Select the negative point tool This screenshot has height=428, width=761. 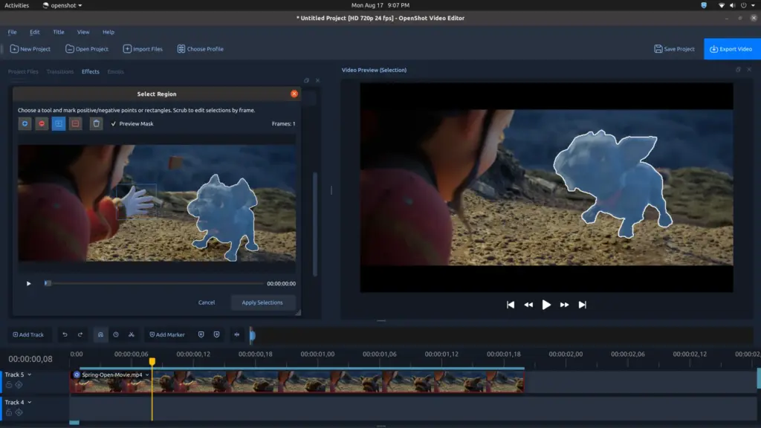tap(42, 124)
